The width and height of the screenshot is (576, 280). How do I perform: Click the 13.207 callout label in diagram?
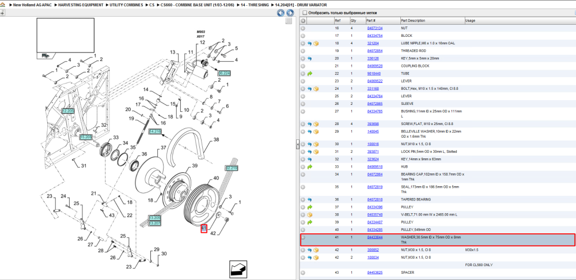pyautogui.click(x=154, y=223)
